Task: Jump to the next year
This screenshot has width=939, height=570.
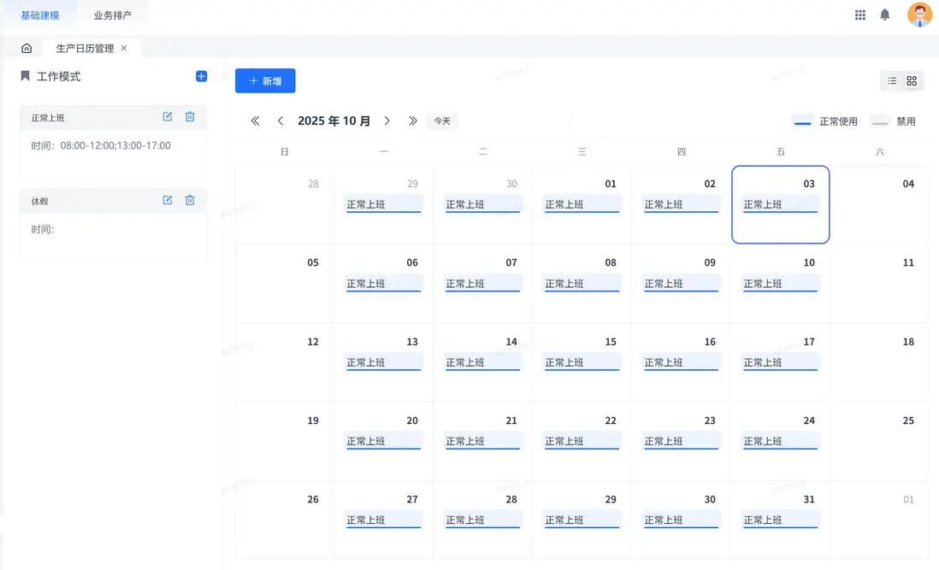Action: coord(413,121)
